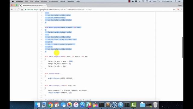This screenshot has height=109, width=193.
Task: Click writeToScreen(CLEAR_COMMAND) line
Action: (x=61, y=78)
